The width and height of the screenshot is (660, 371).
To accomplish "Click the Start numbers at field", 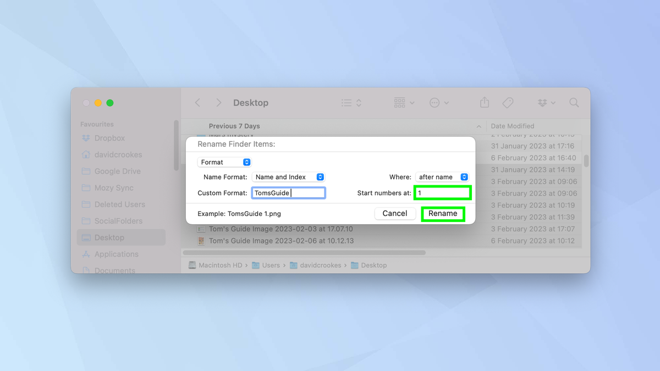I will [443, 193].
